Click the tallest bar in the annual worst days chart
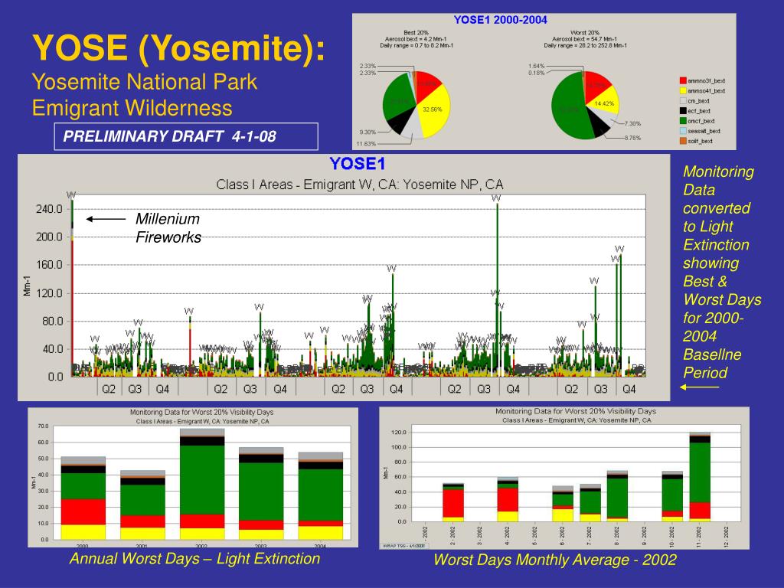The width and height of the screenshot is (784, 588). point(202,484)
